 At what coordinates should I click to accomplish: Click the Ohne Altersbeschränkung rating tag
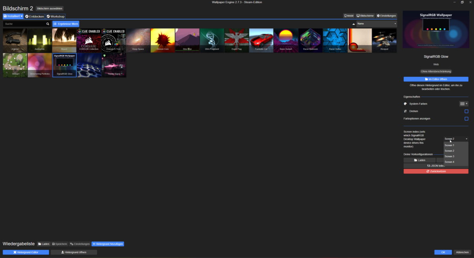436,71
